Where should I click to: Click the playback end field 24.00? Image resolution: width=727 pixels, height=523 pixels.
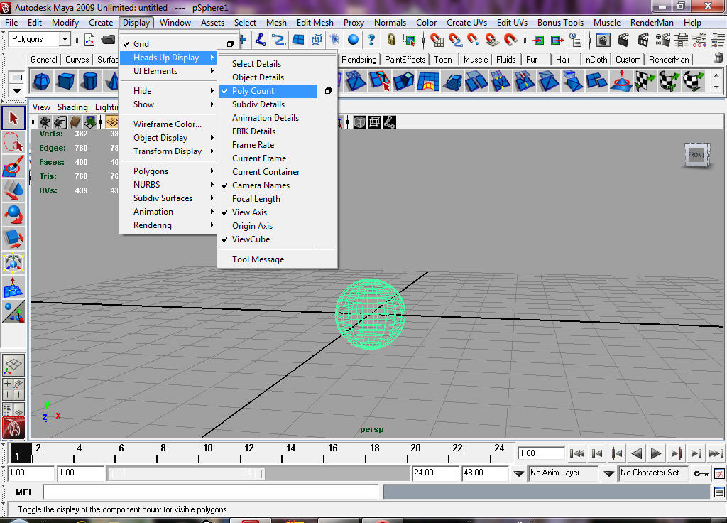(434, 473)
